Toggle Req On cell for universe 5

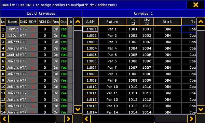(56, 55)
